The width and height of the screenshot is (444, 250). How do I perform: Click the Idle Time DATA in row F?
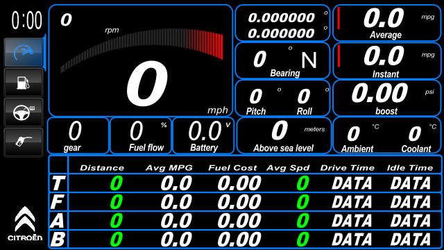411,202
